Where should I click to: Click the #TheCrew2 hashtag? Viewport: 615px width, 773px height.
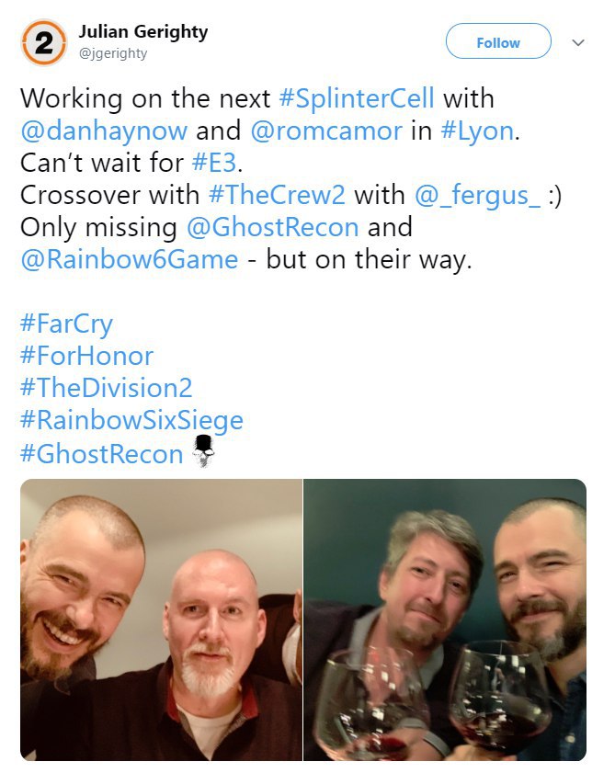[x=277, y=195]
